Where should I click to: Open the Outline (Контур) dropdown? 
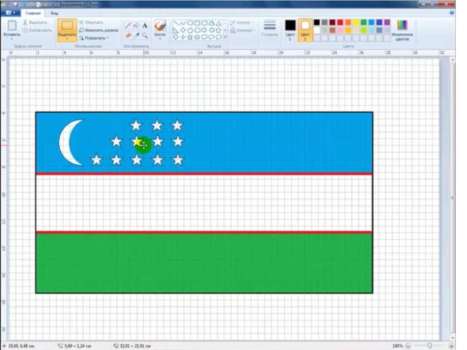[241, 23]
